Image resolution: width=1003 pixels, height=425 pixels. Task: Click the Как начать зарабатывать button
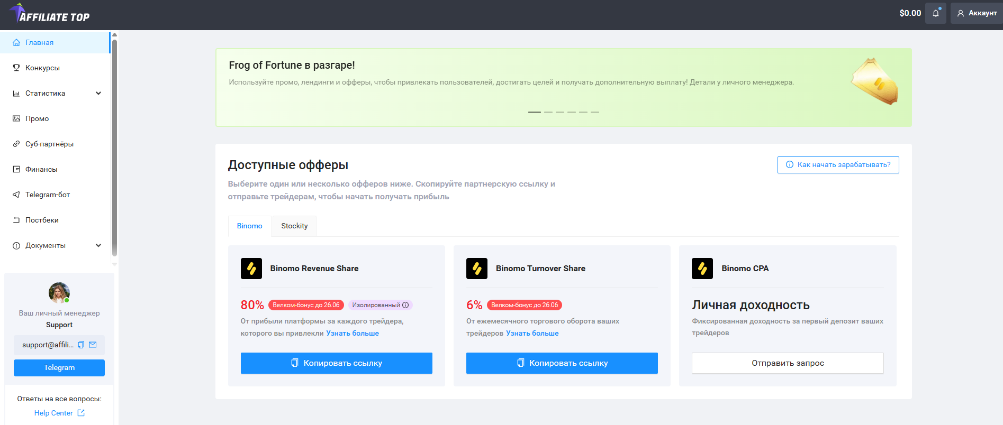click(838, 165)
